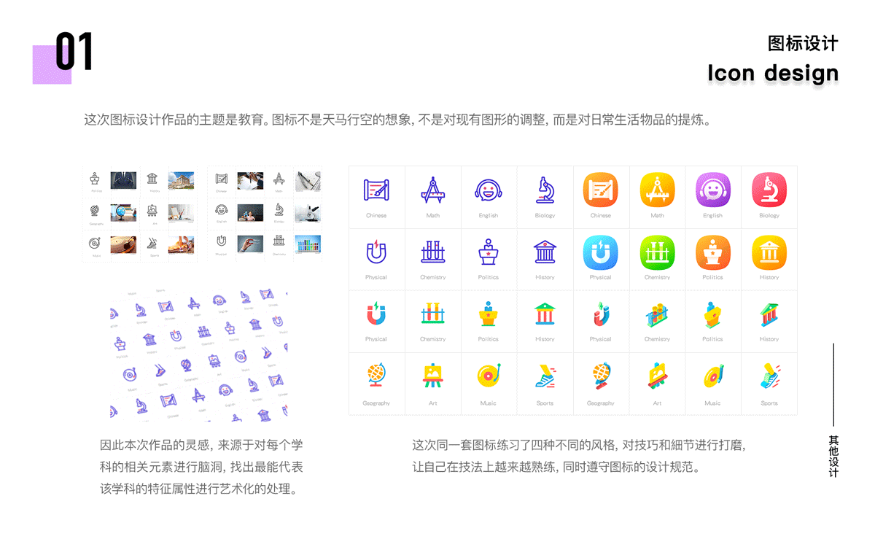875x547 pixels.
Task: Select the outline Biology microscope icon
Action: (x=545, y=190)
